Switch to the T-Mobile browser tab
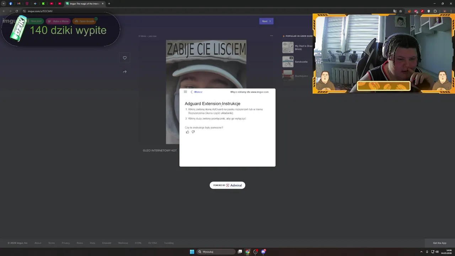The height and width of the screenshot is (256, 455). click(x=27, y=4)
